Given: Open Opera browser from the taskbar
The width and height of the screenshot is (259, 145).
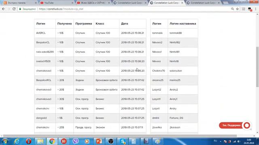Looking at the screenshot, I should point(29,141).
